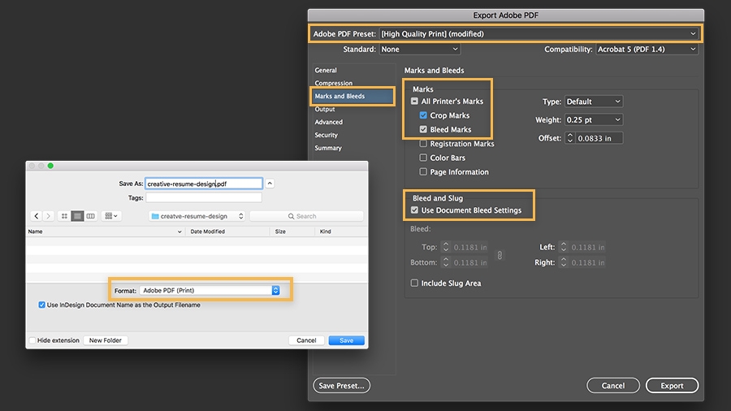
Task: Open the group-by arrangement icon menu
Action: 111,216
